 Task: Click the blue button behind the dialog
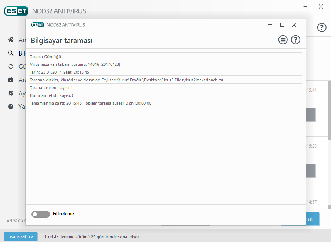tap(313, 219)
